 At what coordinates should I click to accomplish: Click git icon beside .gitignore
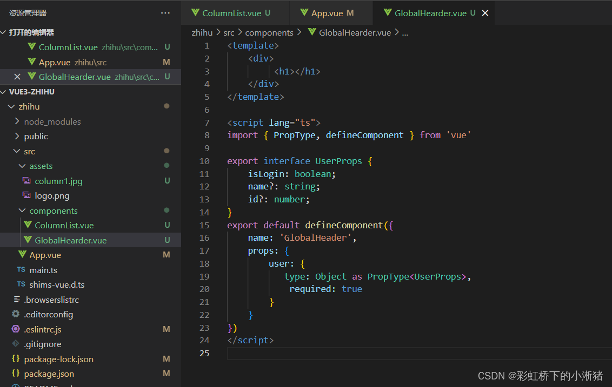16,344
